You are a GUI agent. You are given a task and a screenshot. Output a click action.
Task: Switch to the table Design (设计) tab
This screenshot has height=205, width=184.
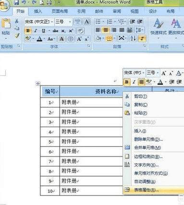tap(153, 12)
